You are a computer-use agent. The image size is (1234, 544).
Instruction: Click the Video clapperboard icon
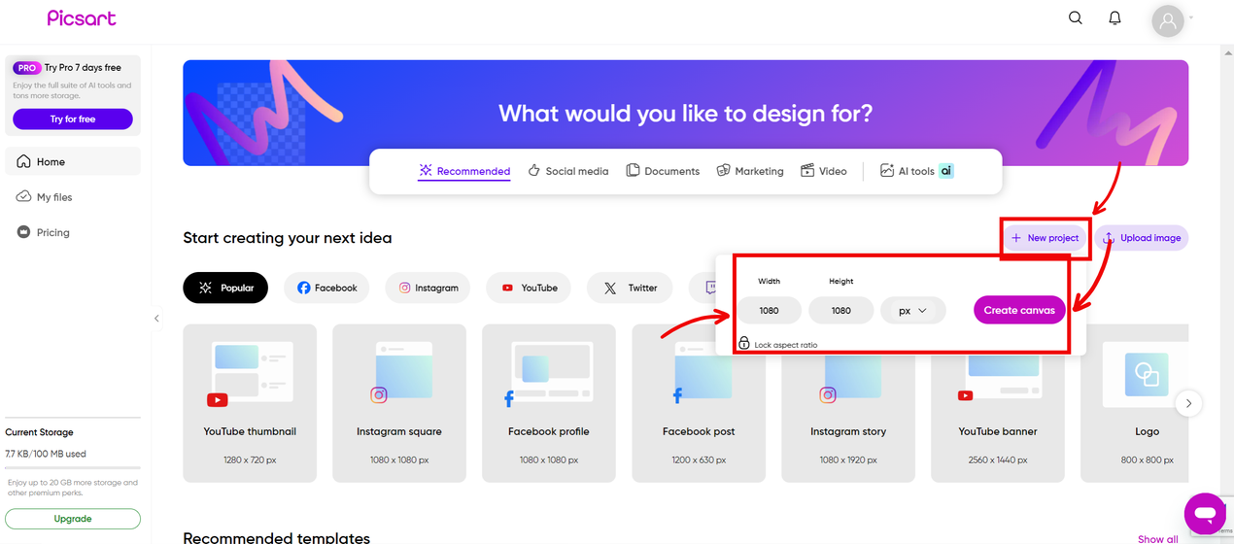tap(807, 170)
